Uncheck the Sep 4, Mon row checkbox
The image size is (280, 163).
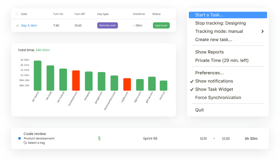[x=17, y=26]
